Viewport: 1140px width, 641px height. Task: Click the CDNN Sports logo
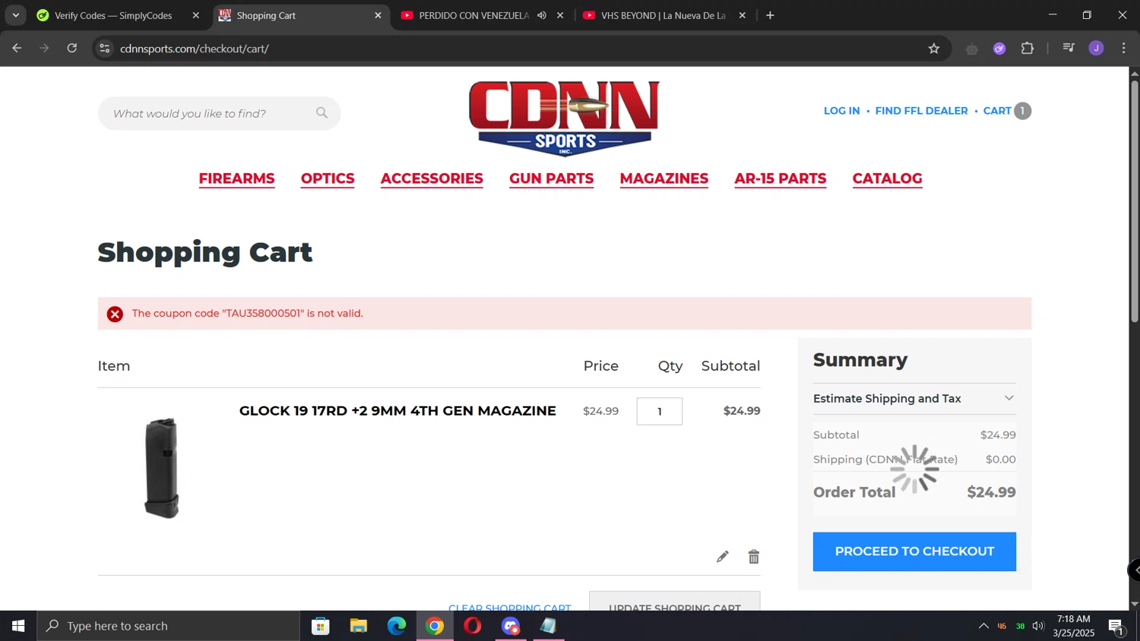tap(564, 118)
